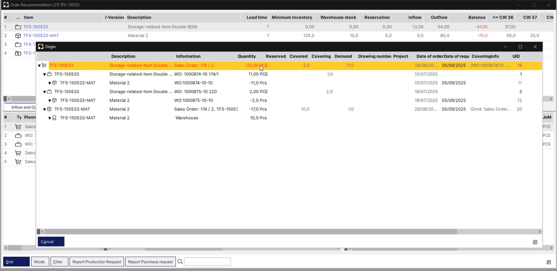This screenshot has height=271, width=557.
Task: Switch to the Inflow and Outflow tab
Action: (x=20, y=107)
